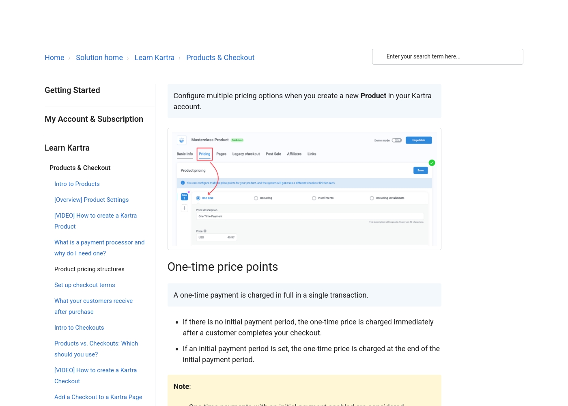Click the Note: label in yellow box
The width and height of the screenshot is (568, 406).
(182, 387)
